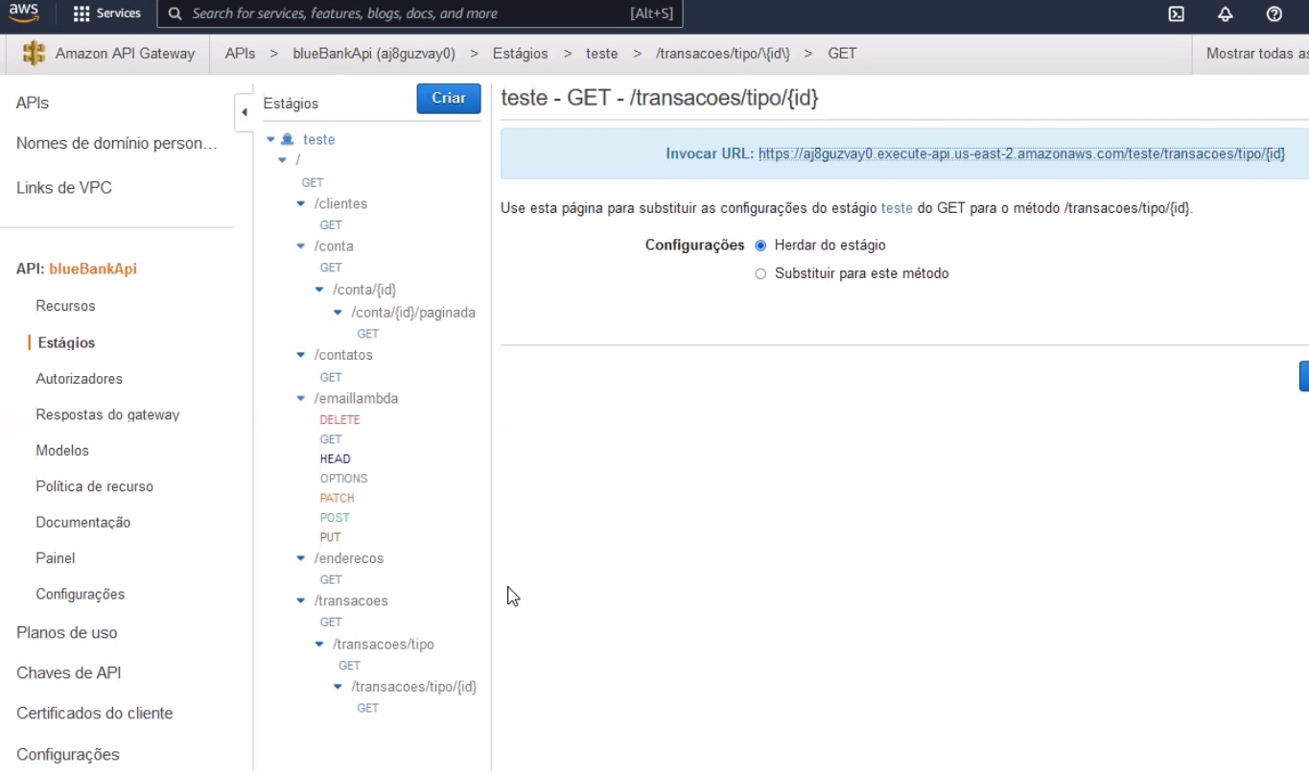The height and width of the screenshot is (775, 1309).
Task: Open Política de recurso
Action: click(x=94, y=486)
